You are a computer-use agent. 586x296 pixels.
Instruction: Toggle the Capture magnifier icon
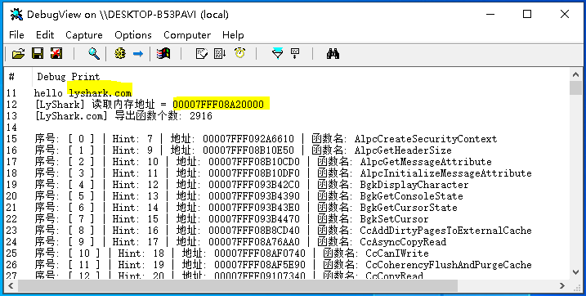tap(94, 54)
